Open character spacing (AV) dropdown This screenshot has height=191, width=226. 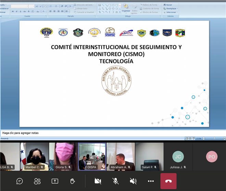coord(33,11)
